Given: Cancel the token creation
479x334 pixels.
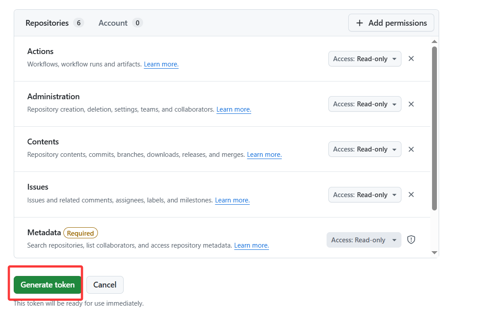Looking at the screenshot, I should tap(105, 285).
